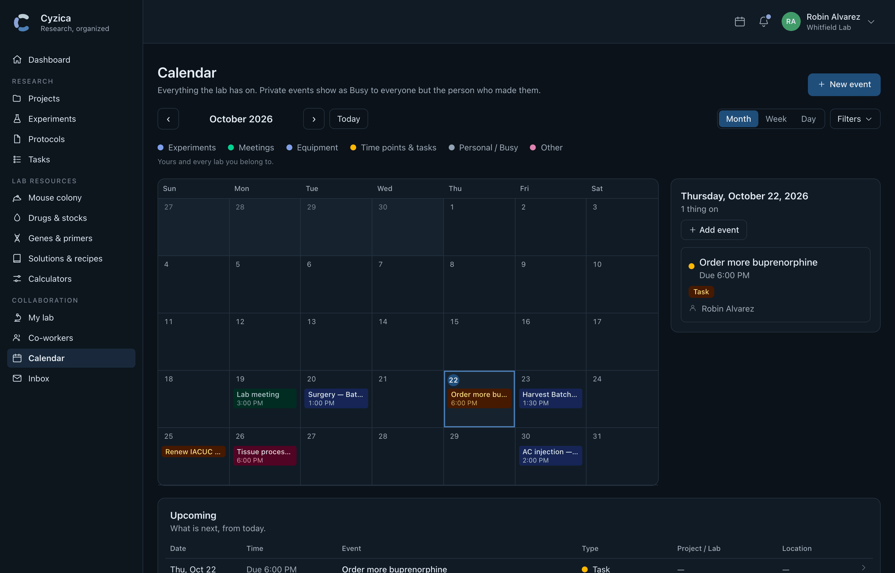Toggle the Experiments legend filter

click(187, 147)
